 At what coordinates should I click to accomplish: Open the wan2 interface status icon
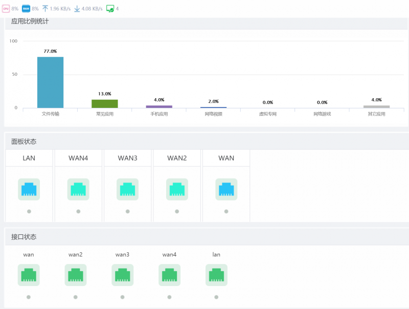pos(76,275)
